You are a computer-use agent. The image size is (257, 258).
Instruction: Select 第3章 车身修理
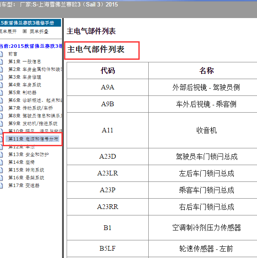pos(24,77)
